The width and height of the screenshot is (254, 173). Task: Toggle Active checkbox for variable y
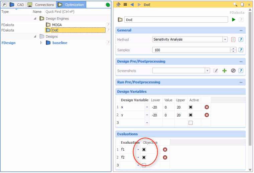[x=190, y=115]
